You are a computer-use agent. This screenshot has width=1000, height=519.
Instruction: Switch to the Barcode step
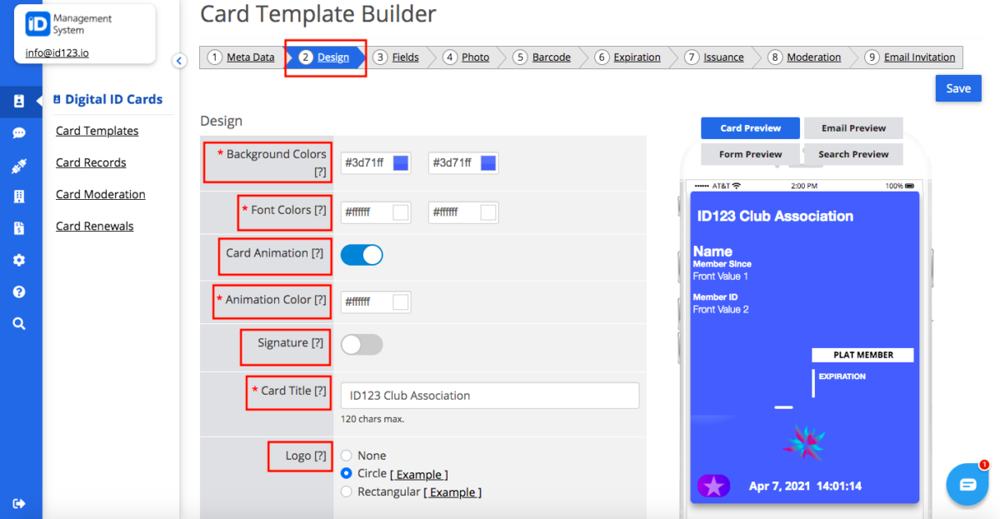(551, 57)
